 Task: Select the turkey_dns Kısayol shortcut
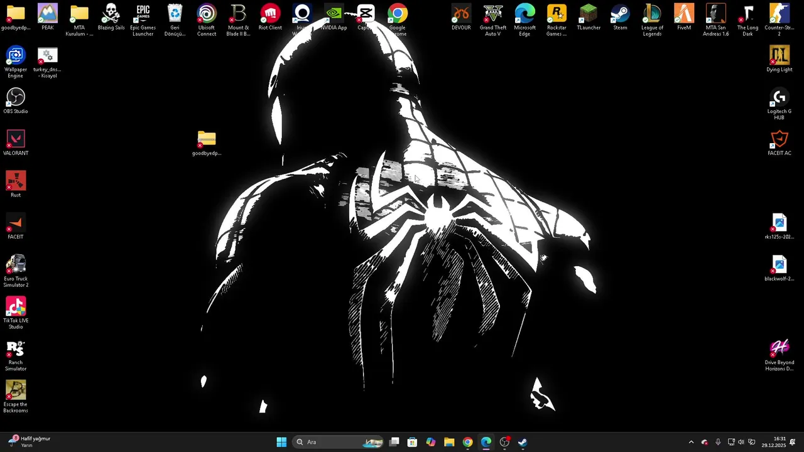pos(47,62)
